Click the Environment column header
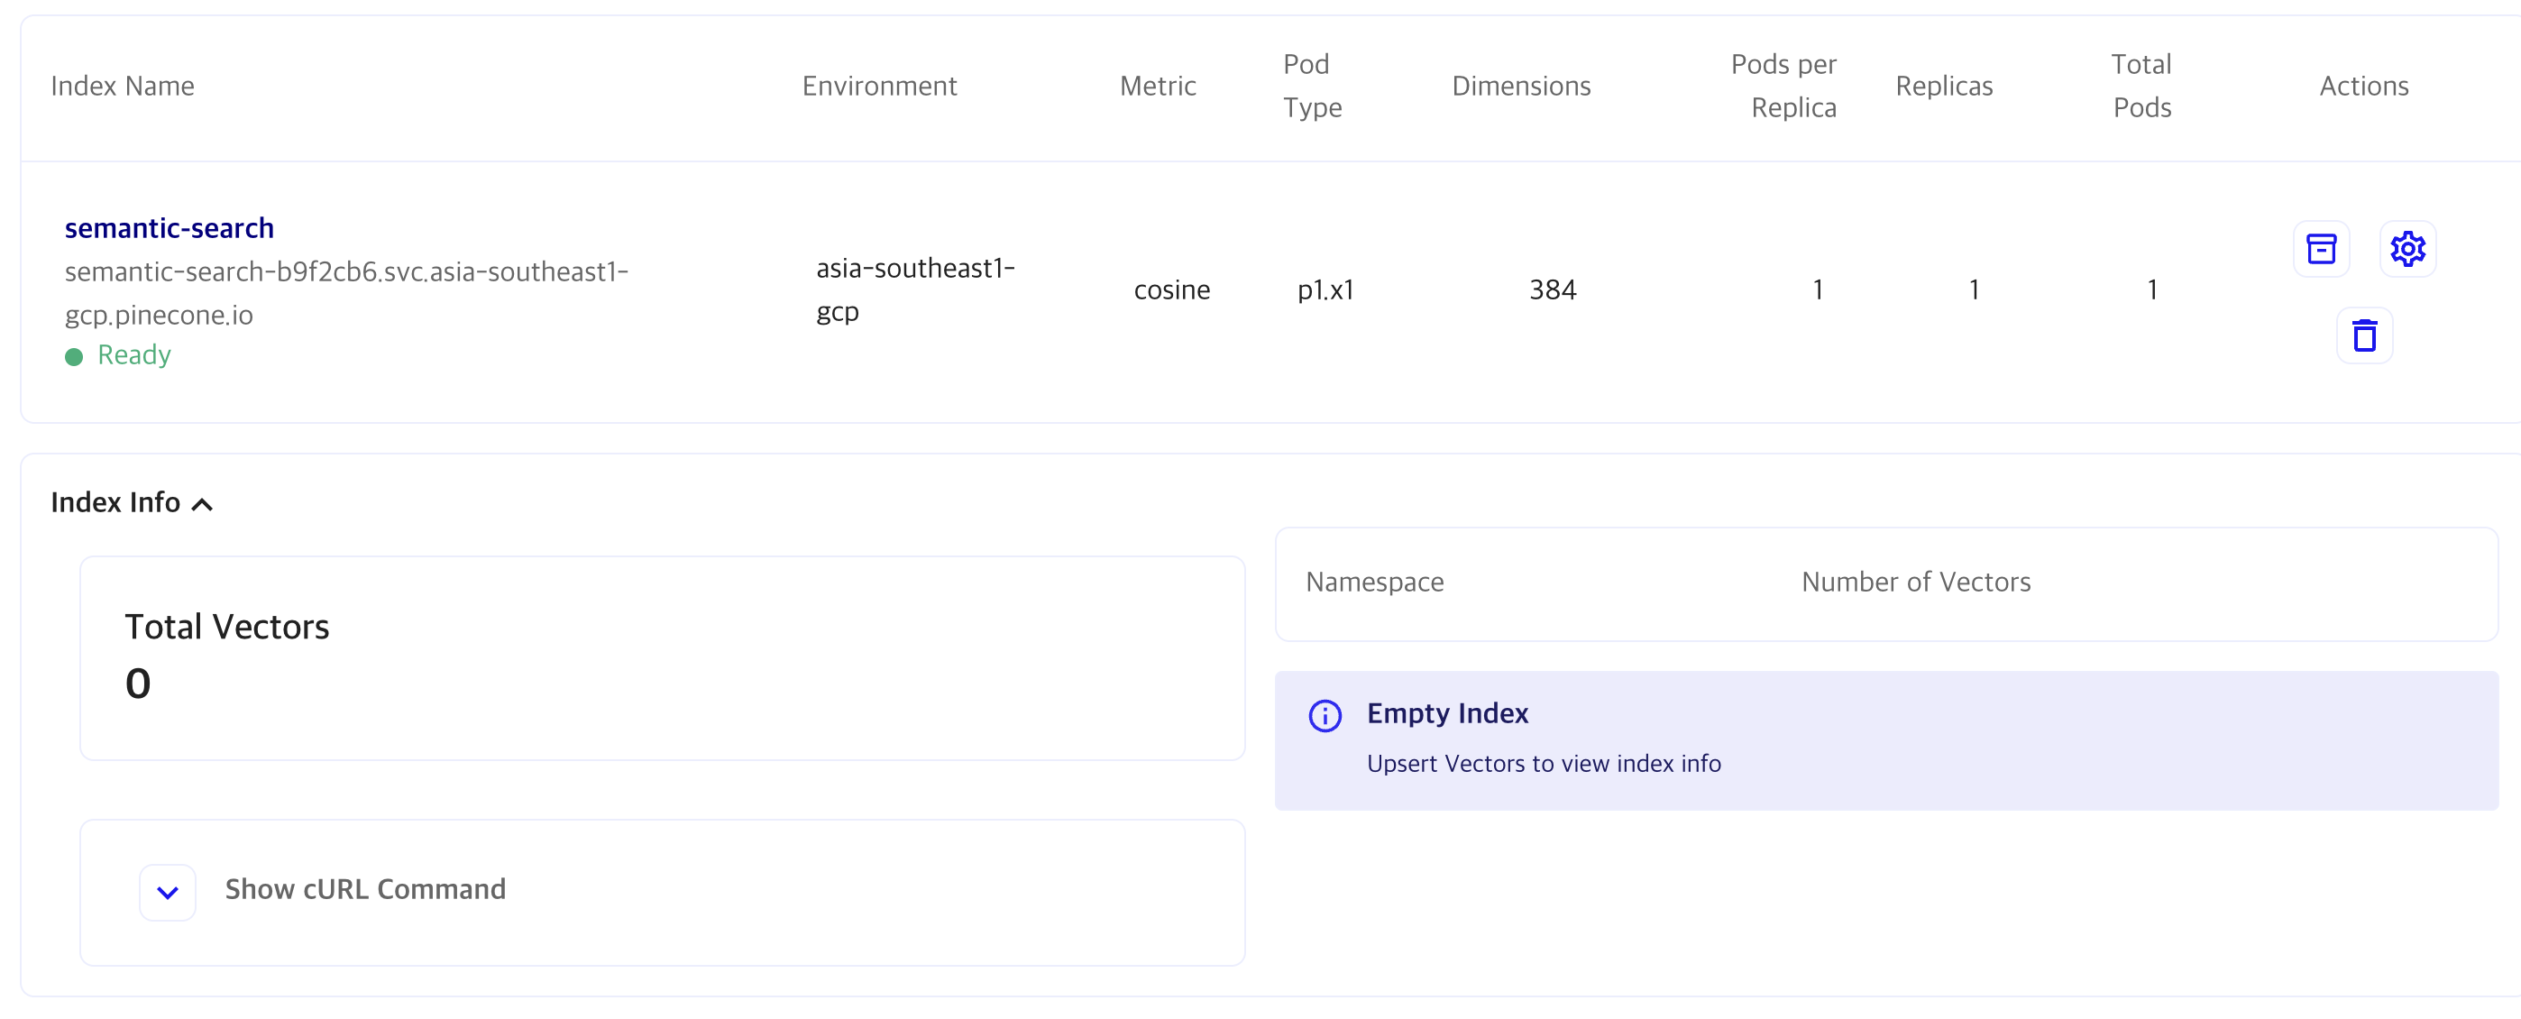 point(879,87)
